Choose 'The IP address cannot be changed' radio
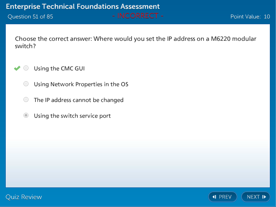The height and width of the screenshot is (207, 276). coord(26,100)
